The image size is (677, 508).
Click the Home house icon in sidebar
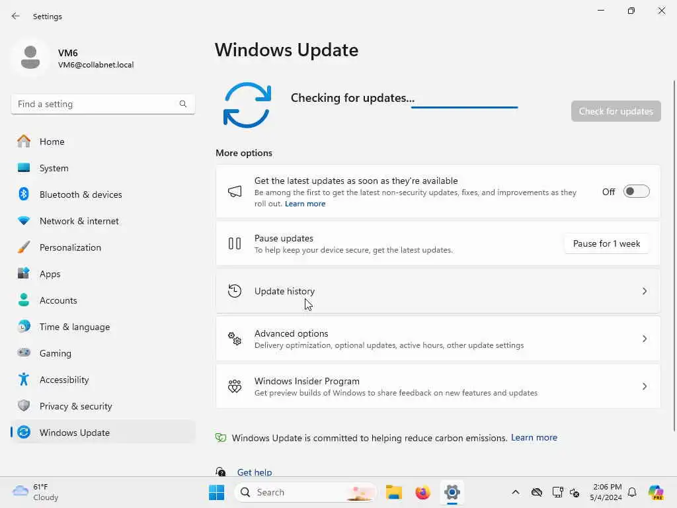[24, 142]
